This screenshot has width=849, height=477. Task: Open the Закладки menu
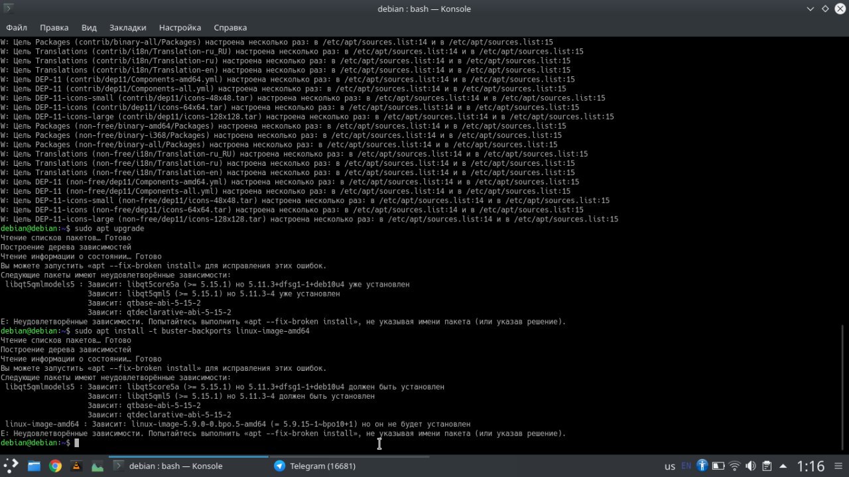(127, 27)
